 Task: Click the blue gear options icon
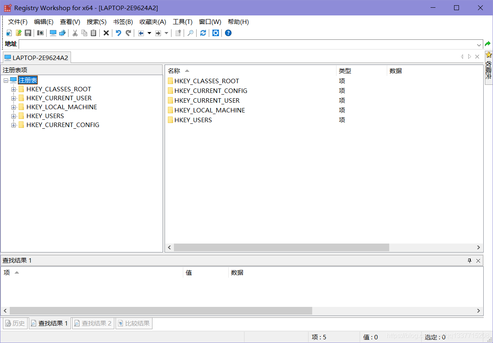point(216,33)
